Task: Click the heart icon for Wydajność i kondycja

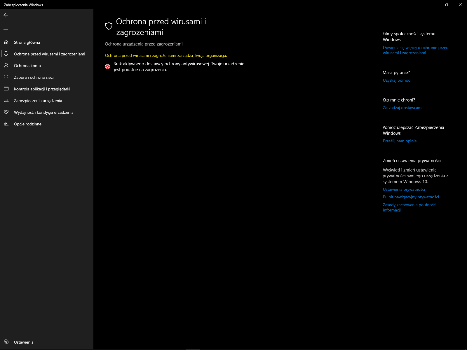Action: (x=6, y=112)
